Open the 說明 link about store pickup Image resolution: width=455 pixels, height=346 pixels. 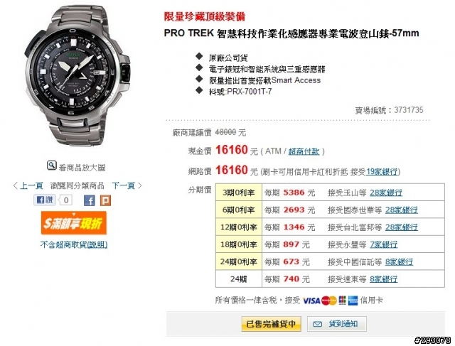click(x=97, y=245)
